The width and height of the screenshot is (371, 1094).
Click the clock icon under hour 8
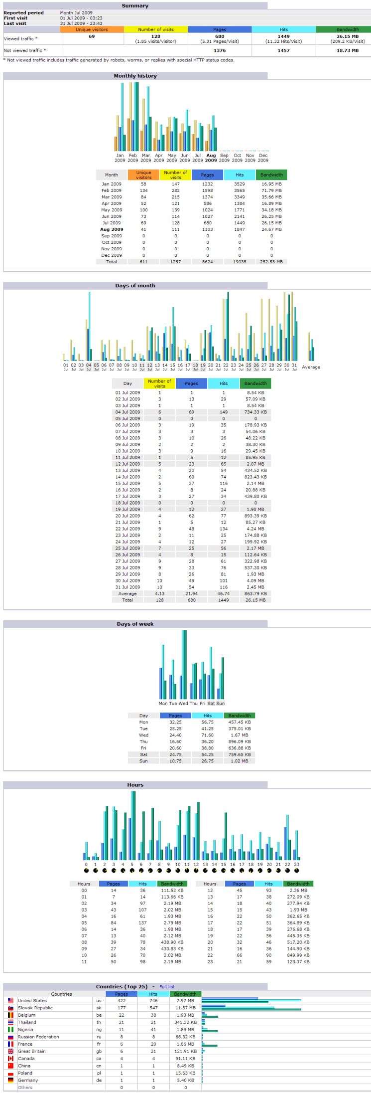pos(159,871)
